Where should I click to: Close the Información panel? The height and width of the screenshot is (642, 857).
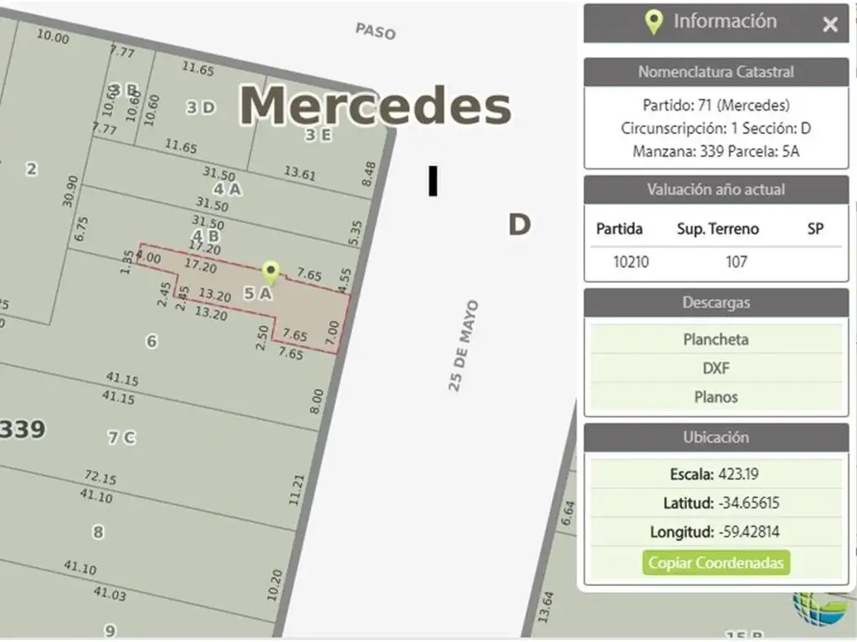[829, 25]
